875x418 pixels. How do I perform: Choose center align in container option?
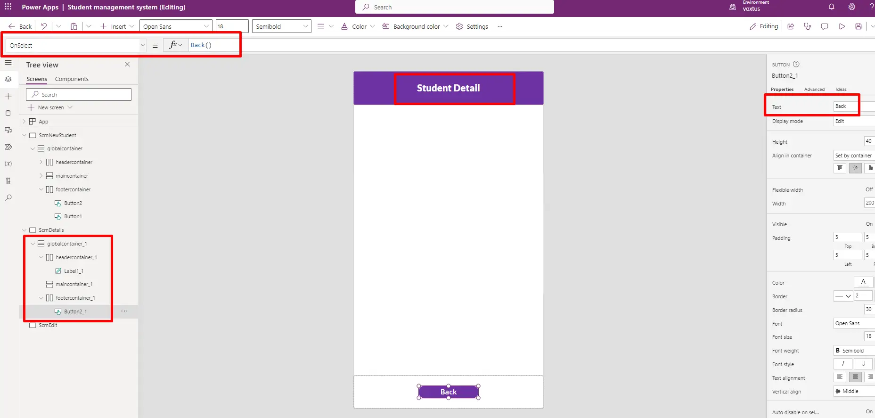(855, 168)
